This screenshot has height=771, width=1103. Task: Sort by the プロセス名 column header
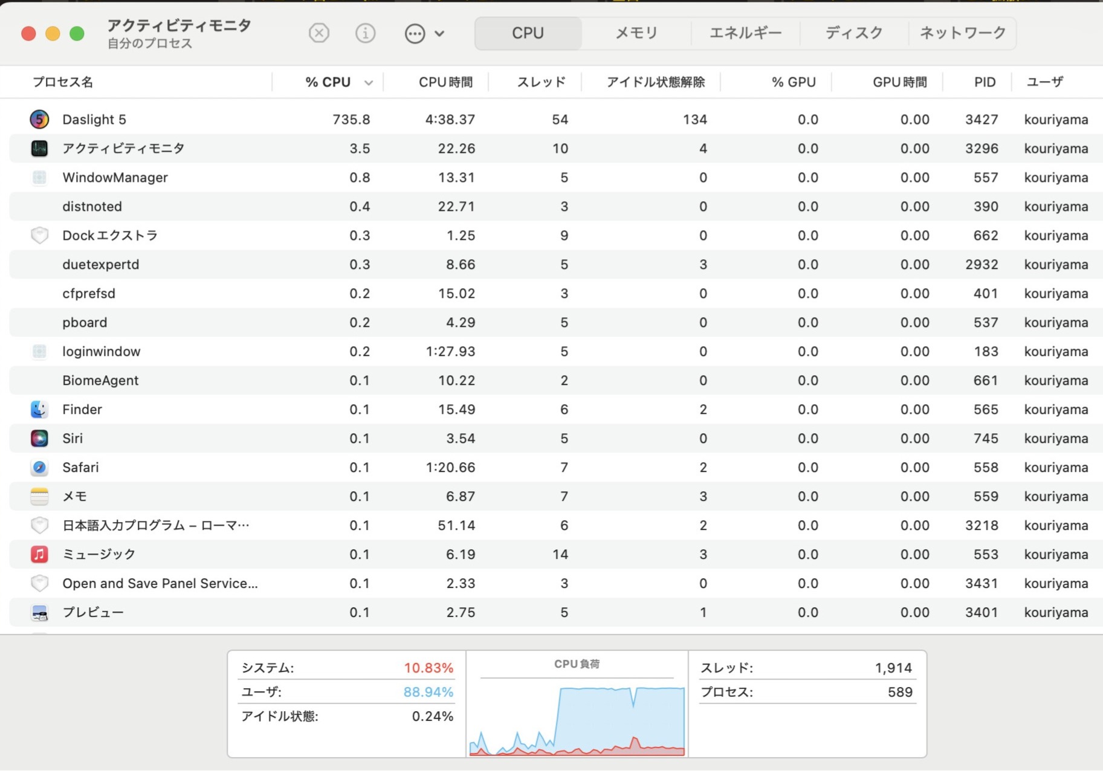pos(63,82)
